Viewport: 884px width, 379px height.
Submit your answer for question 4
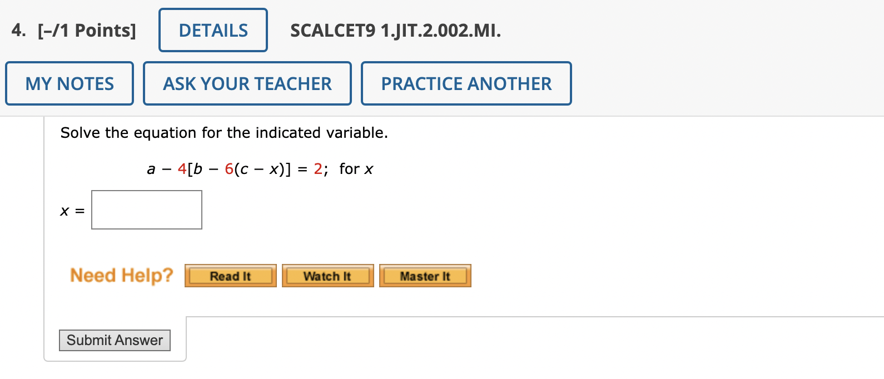tap(115, 340)
